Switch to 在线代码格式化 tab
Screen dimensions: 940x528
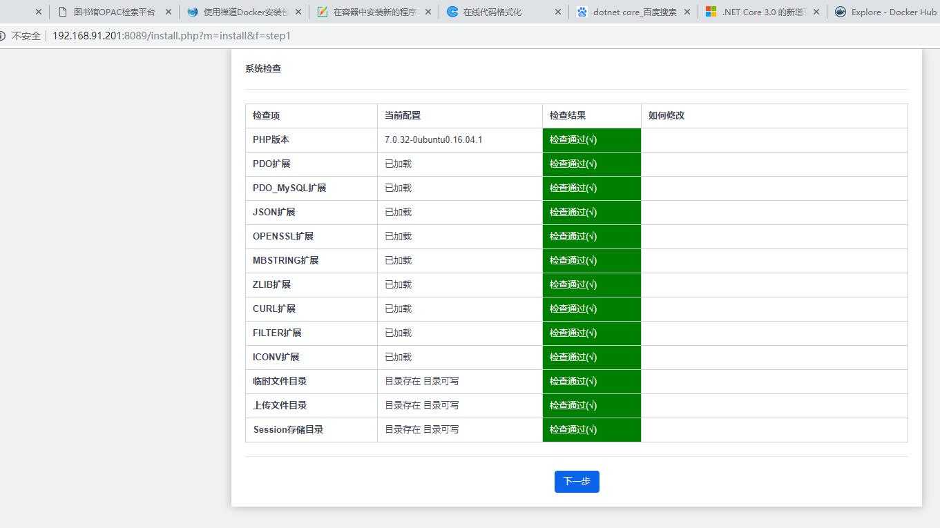pos(505,12)
